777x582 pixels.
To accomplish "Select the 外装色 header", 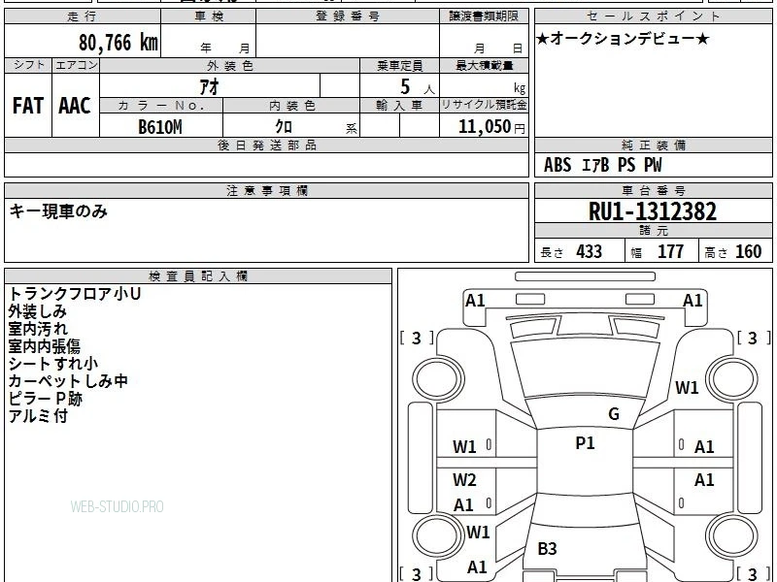I will [x=229, y=66].
